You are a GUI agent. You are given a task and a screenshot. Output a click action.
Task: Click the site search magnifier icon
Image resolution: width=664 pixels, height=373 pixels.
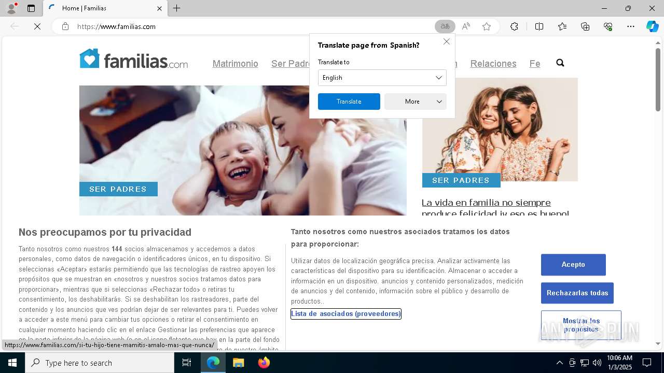point(560,63)
